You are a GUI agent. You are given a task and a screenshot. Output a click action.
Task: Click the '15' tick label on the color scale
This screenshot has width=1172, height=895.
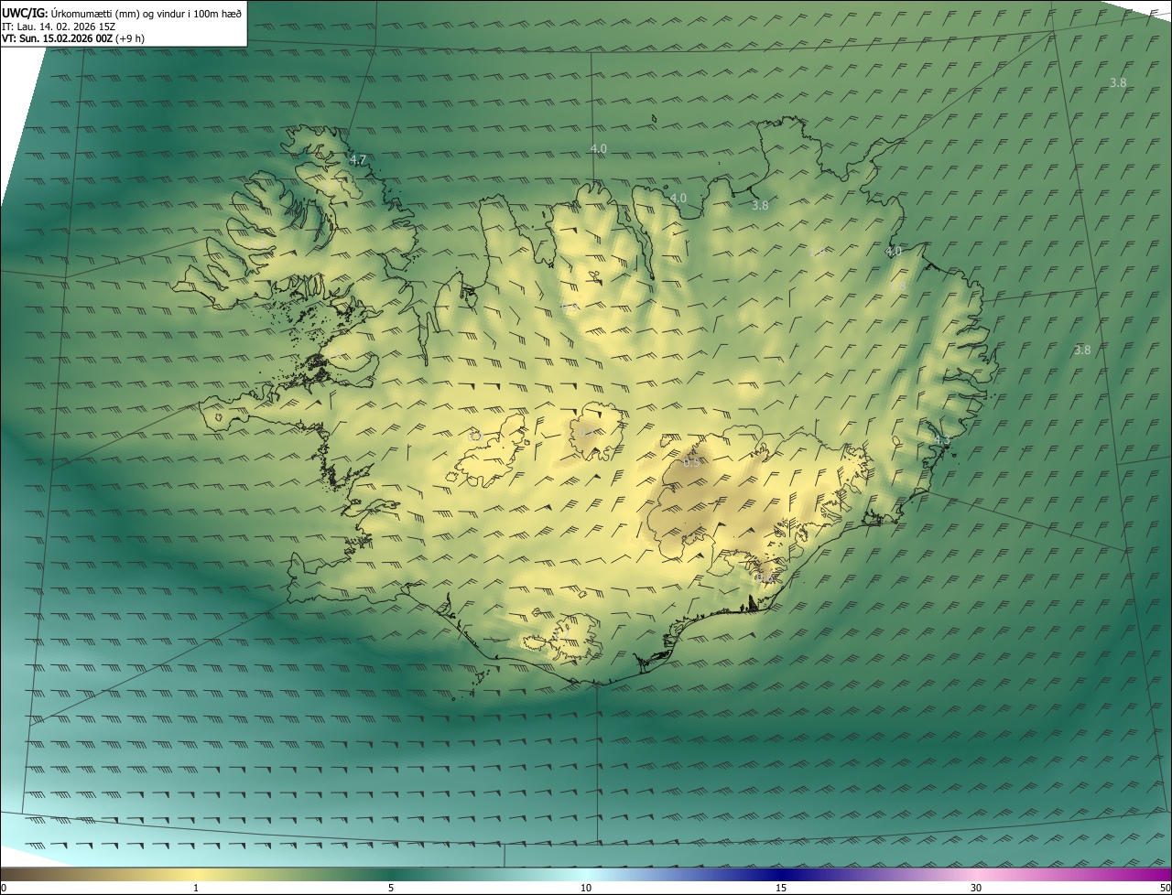point(781,888)
